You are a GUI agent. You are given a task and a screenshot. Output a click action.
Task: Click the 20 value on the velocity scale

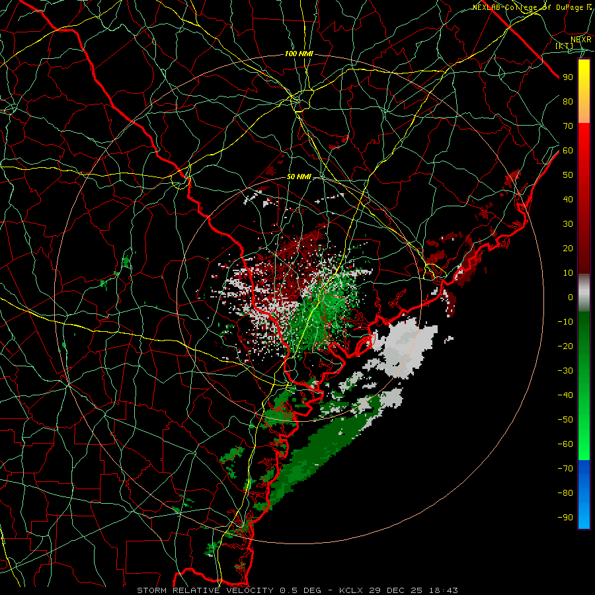(568, 249)
